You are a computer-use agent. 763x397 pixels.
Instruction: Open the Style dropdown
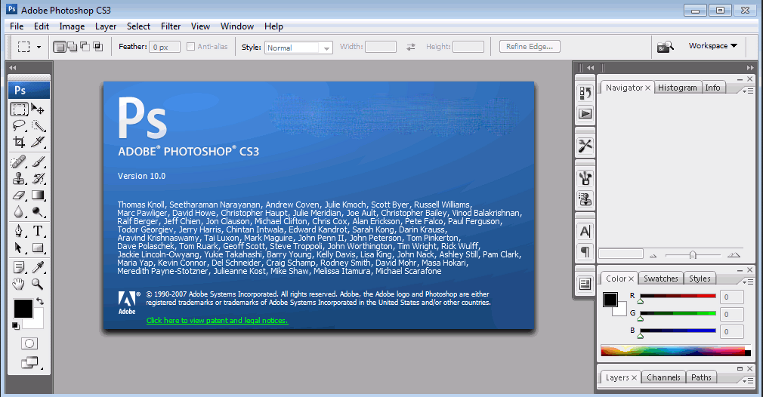(298, 48)
